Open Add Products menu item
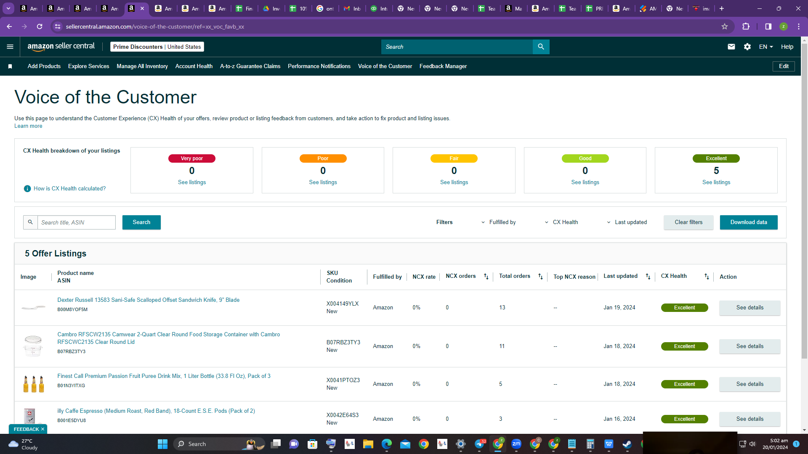The image size is (808, 454). pos(44,66)
